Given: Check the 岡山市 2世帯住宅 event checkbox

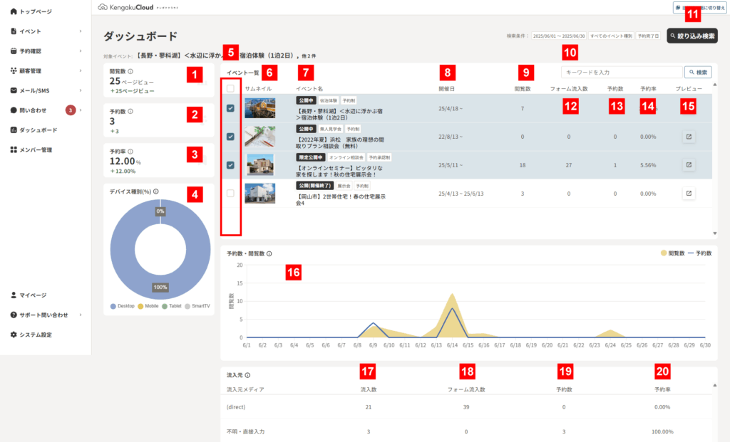Looking at the screenshot, I should (230, 193).
